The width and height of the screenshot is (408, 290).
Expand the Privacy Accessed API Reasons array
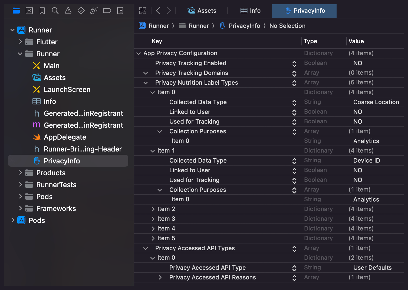pos(160,278)
